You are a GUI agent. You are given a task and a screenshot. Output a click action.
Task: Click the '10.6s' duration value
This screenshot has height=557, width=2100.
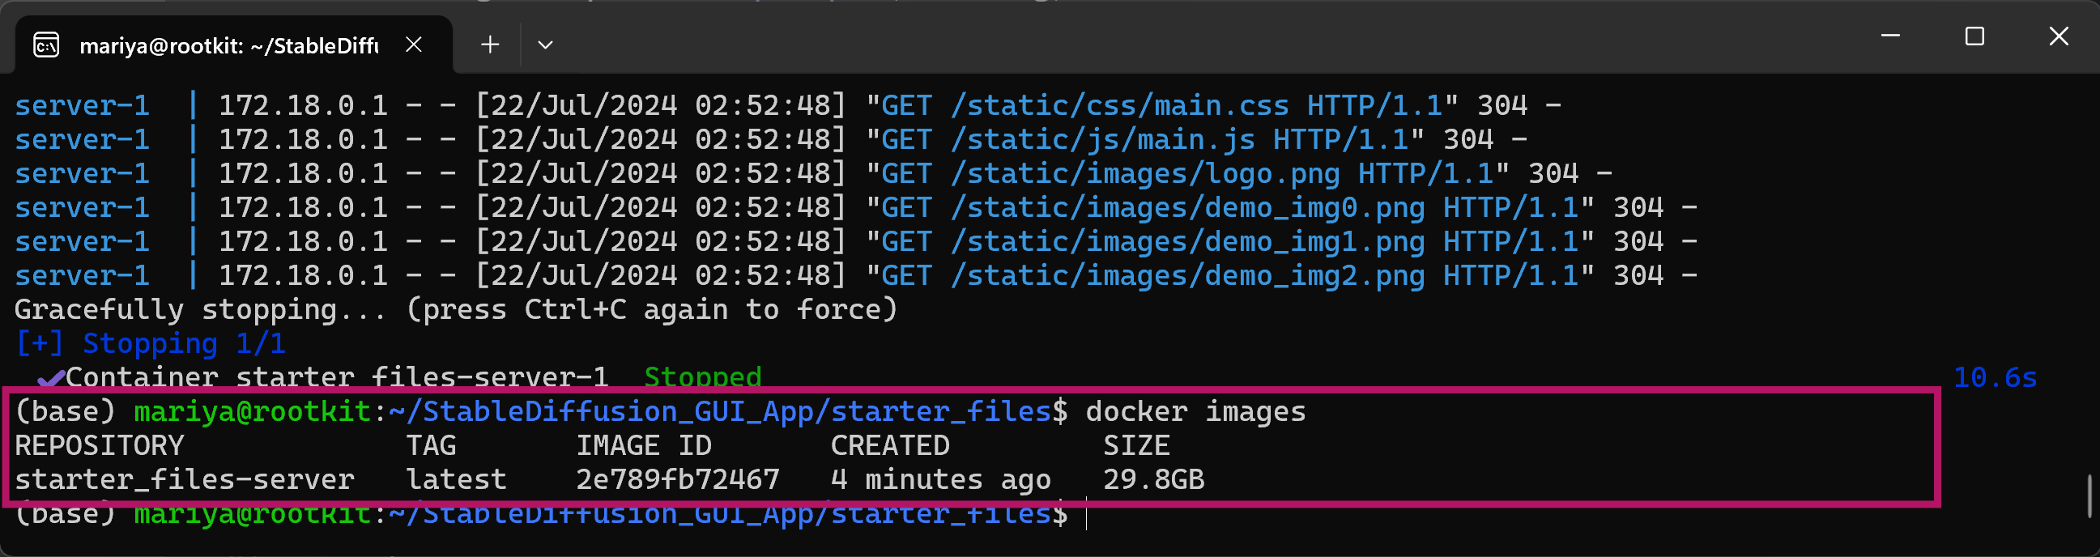point(1995,377)
